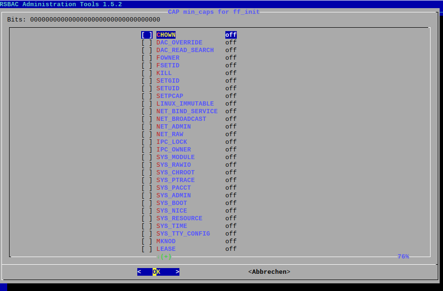The image size is (443, 291).
Task: Toggle the CHOWN capability checkbox
Action: (147, 35)
